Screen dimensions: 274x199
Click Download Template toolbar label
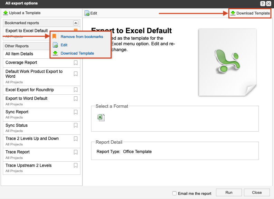(253, 13)
